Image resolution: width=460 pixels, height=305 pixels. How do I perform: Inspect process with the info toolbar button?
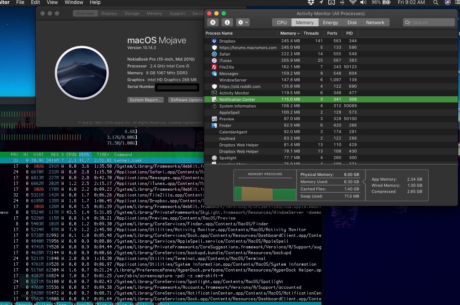click(x=227, y=22)
